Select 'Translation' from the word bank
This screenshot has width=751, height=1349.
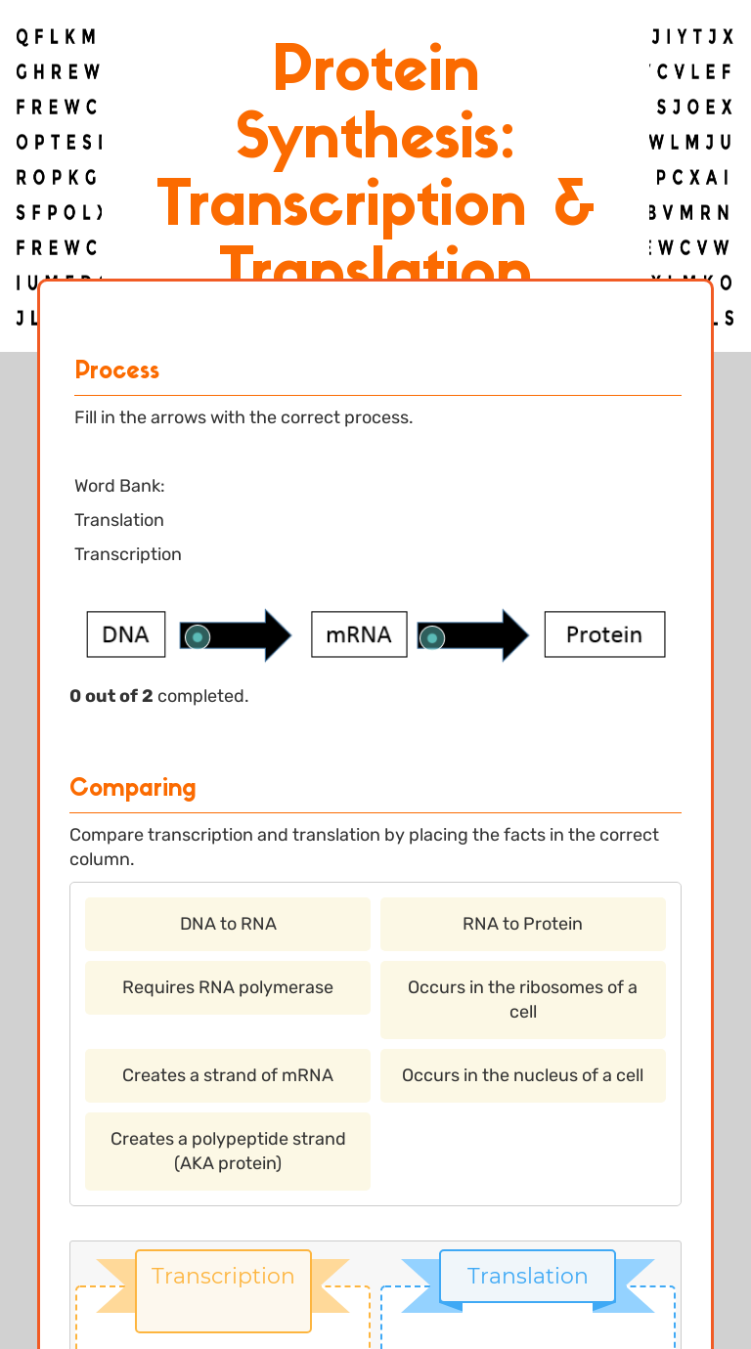coord(118,519)
